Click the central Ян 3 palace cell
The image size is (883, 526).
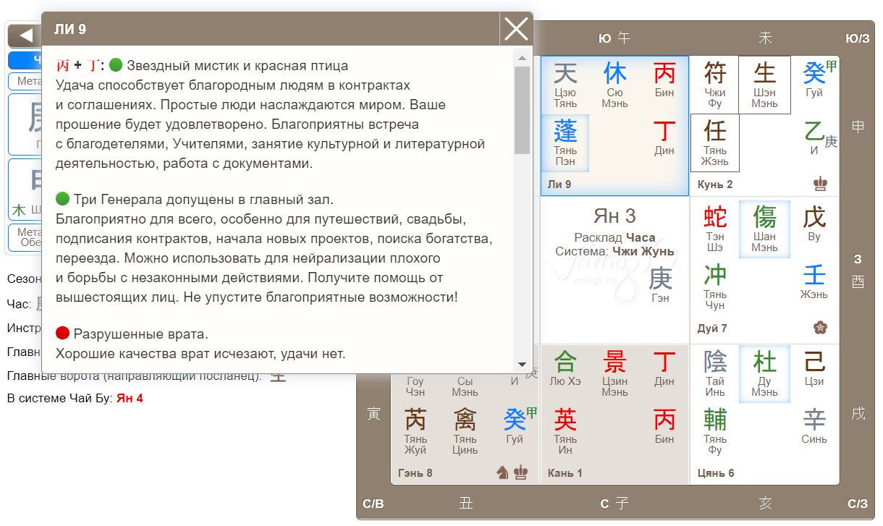tap(614, 269)
